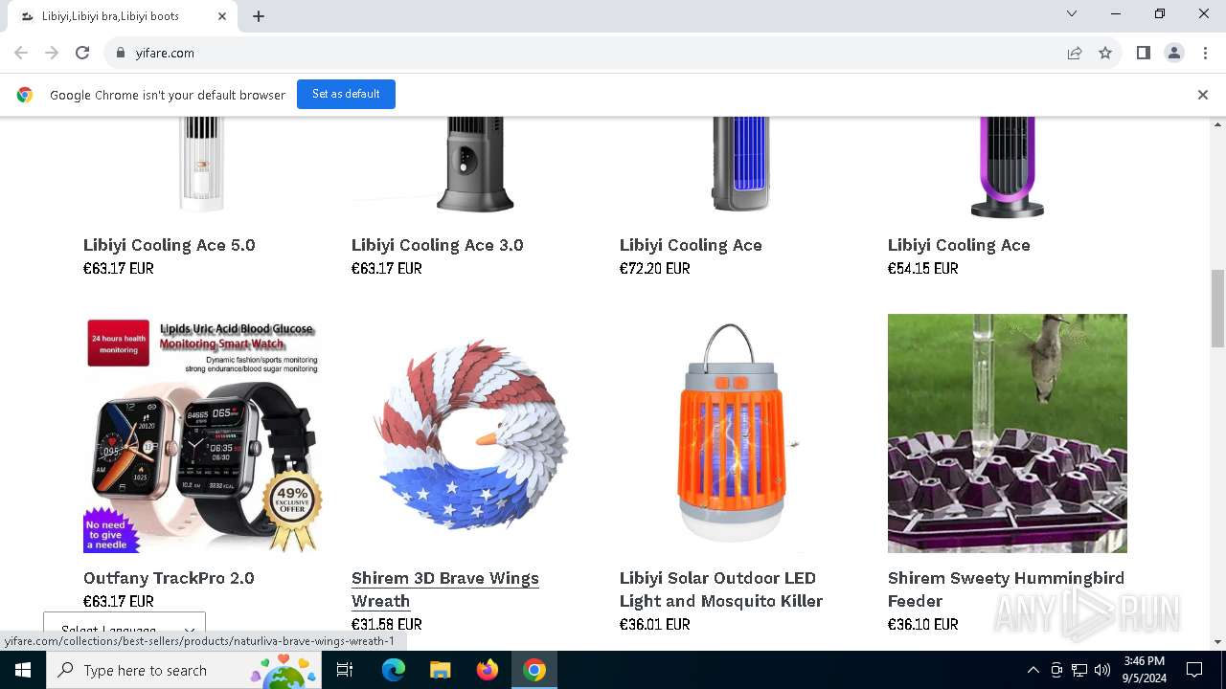Open Libiyi Cooling Ace 5.0 product
The width and height of the screenshot is (1226, 689).
(170, 245)
